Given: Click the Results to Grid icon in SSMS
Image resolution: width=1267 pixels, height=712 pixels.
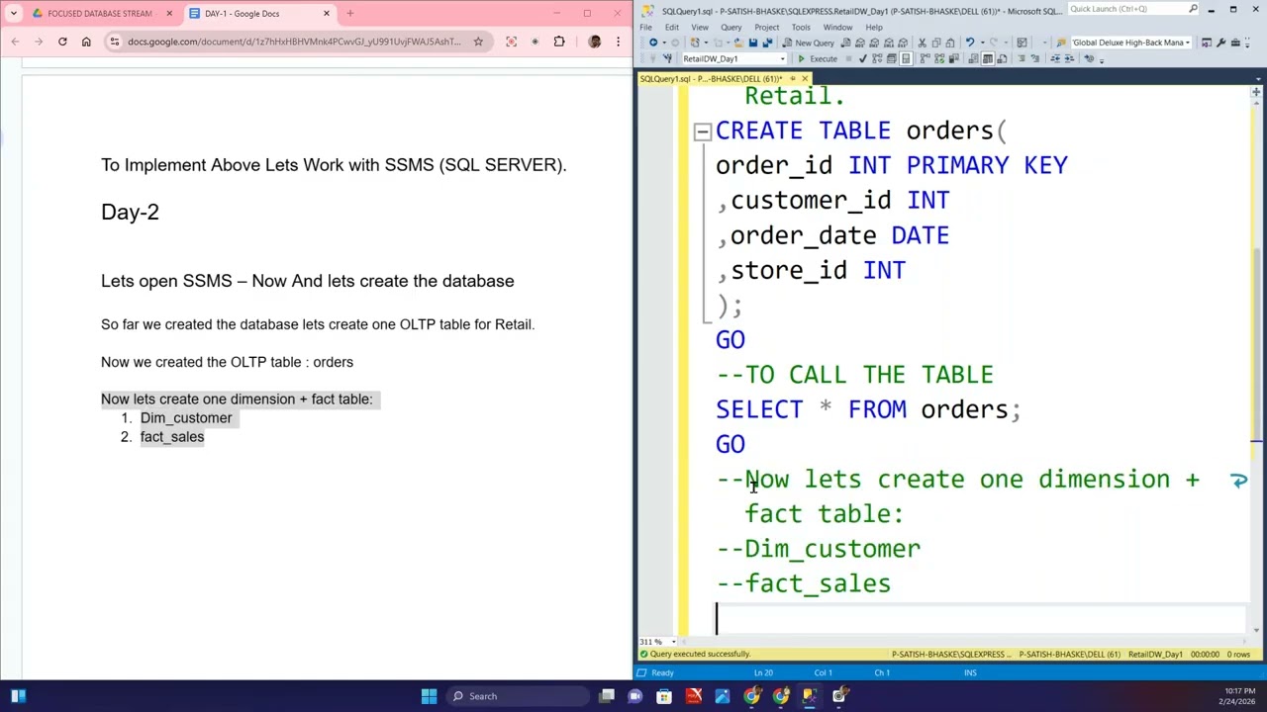Looking at the screenshot, I should pos(987,58).
